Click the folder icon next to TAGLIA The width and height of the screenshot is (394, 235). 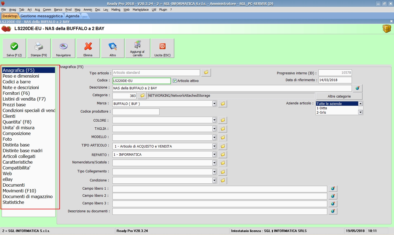(223, 129)
